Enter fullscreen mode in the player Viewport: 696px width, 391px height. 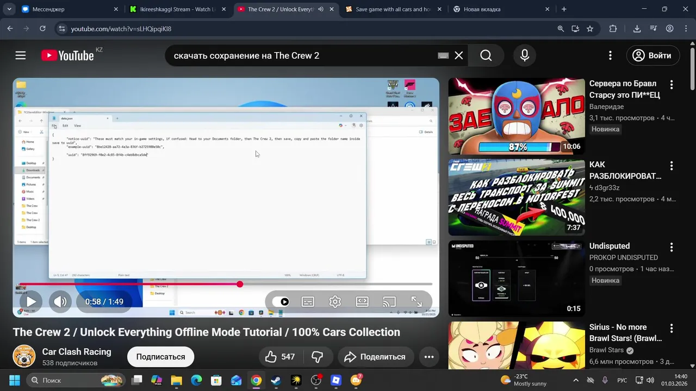(417, 301)
